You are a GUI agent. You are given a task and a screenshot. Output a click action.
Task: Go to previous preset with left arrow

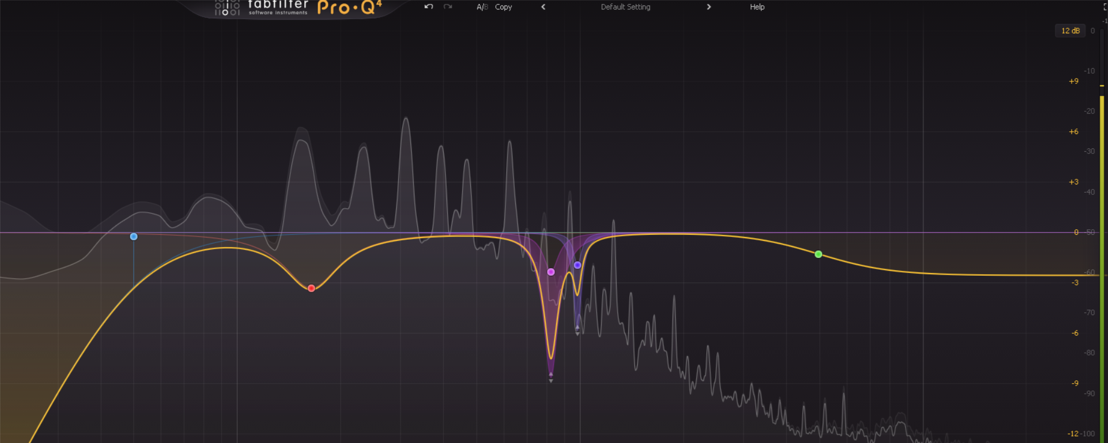pyautogui.click(x=543, y=7)
